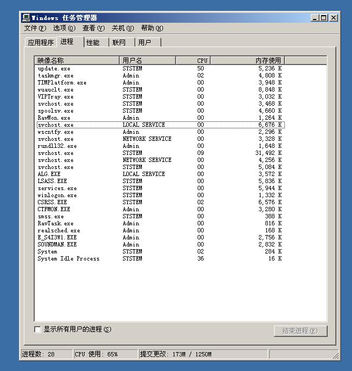
Task: Click the Task Manager title bar icon
Action: click(x=26, y=18)
